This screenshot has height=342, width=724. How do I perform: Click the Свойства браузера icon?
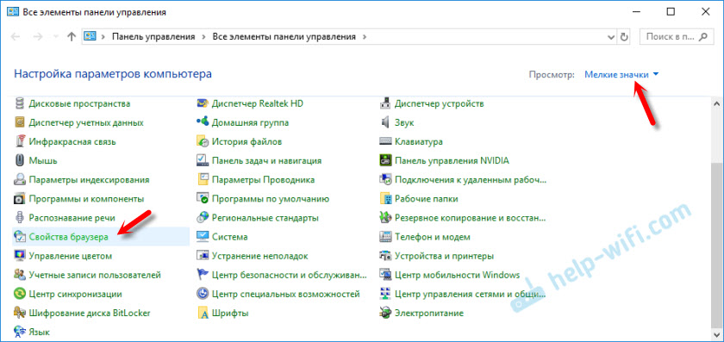(19, 237)
